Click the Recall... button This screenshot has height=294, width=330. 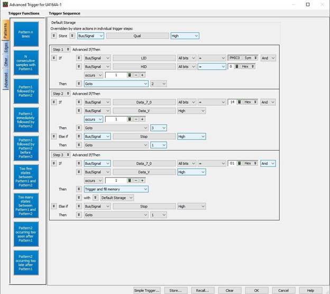click(203, 290)
